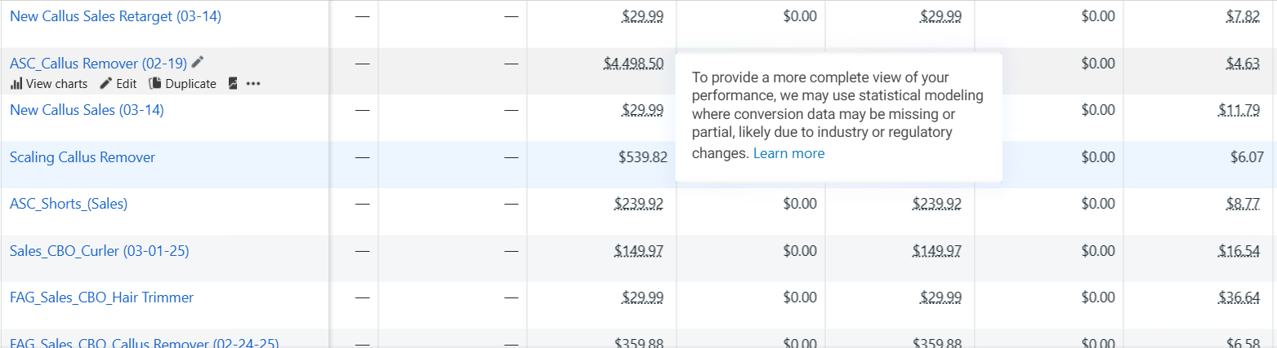Open the FAG_Sales_CBO_Hair Trimmer campaign

[x=101, y=297]
